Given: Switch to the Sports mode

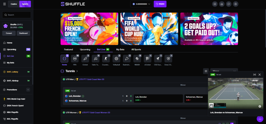Looking at the screenshot, I should pyautogui.click(x=25, y=4).
